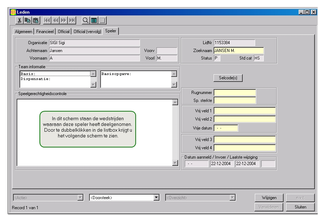Expand the Actie combo box
The image size is (318, 216).
point(80,197)
